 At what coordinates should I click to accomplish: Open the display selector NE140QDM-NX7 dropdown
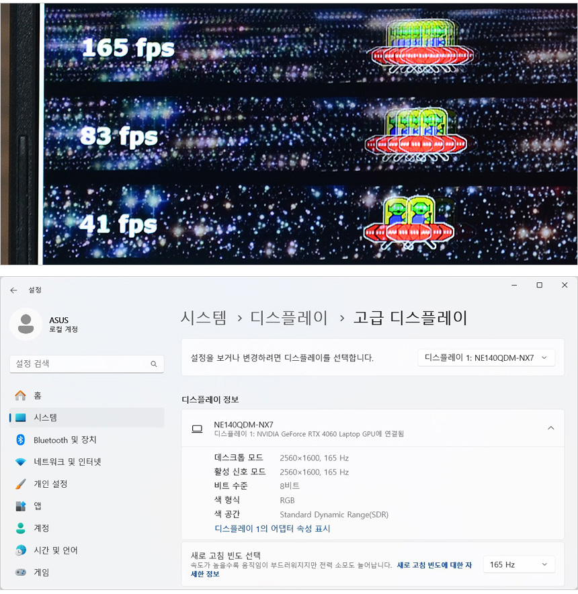point(487,357)
